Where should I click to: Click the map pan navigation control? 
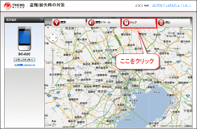(x=53, y=38)
